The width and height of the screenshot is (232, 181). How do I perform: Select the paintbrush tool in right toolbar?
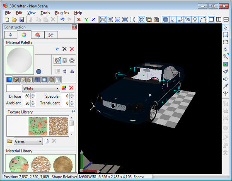pyautogui.click(x=225, y=72)
